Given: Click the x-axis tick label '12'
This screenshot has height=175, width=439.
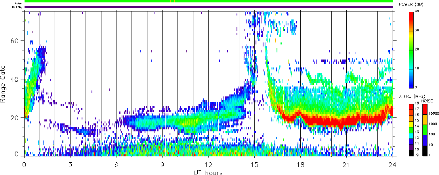Looking at the screenshot, I should (x=208, y=165).
